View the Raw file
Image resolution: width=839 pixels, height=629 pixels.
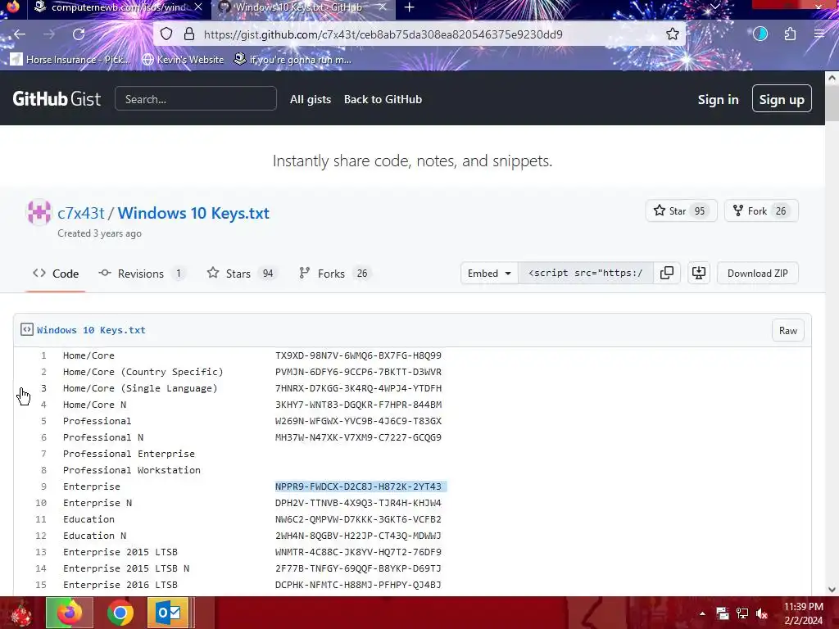(x=787, y=331)
